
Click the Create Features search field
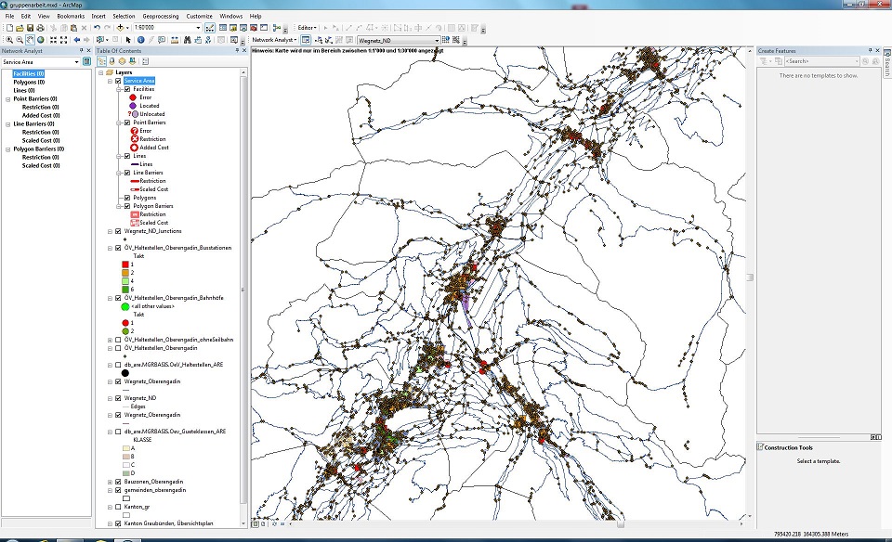819,61
